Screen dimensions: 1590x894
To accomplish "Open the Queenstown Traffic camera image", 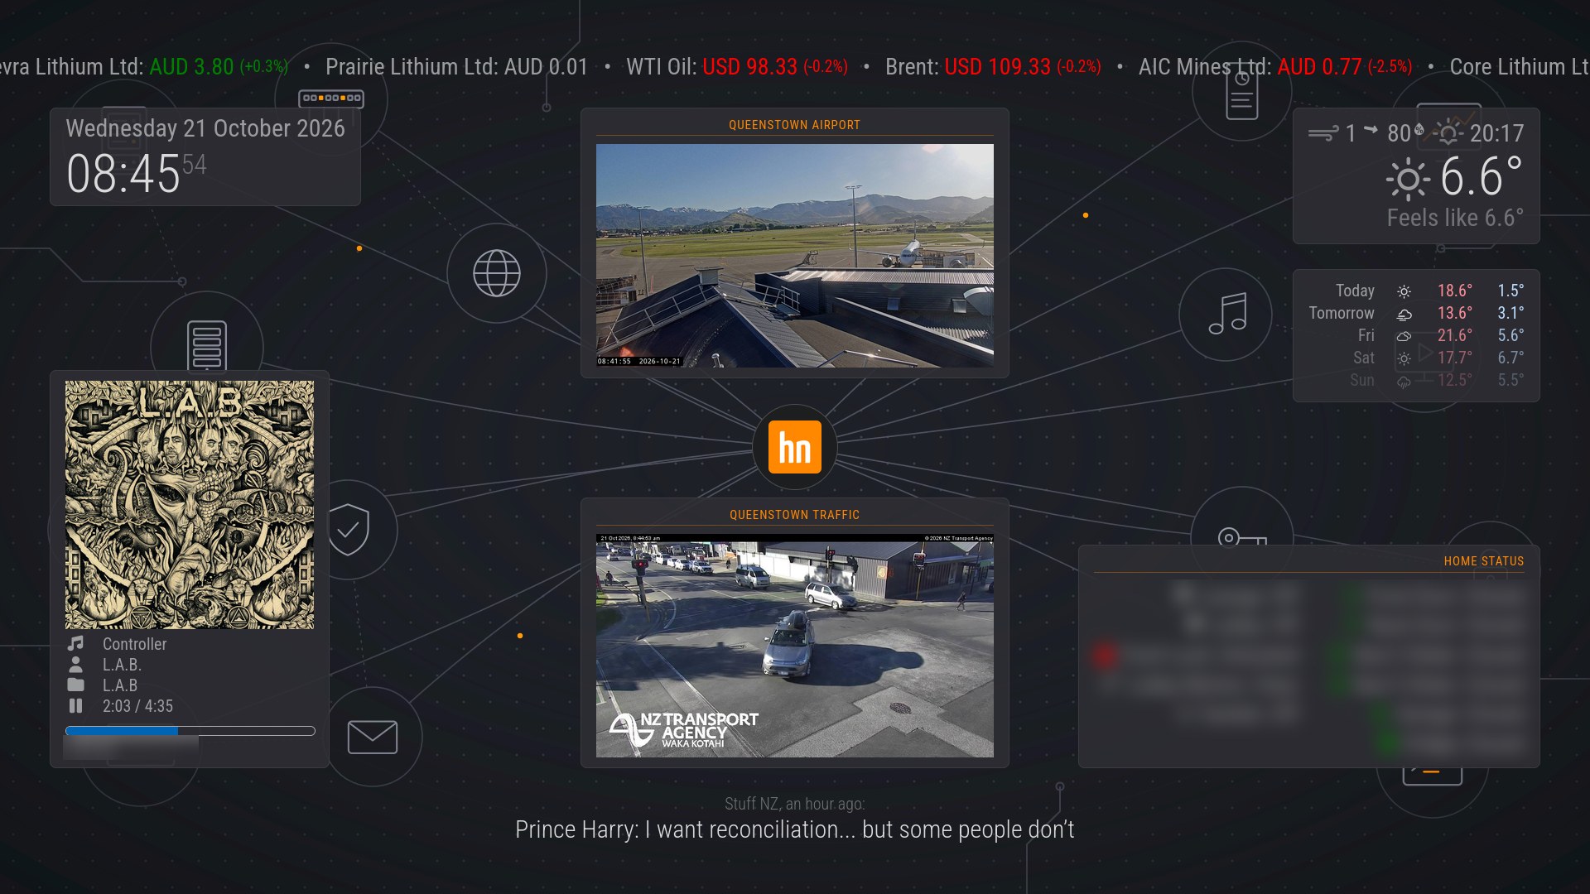I will click(795, 646).
